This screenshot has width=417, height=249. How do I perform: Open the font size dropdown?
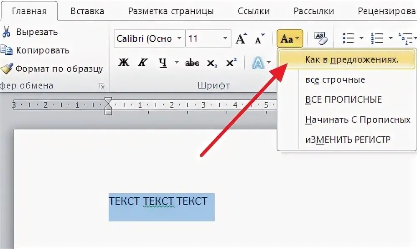[224, 38]
